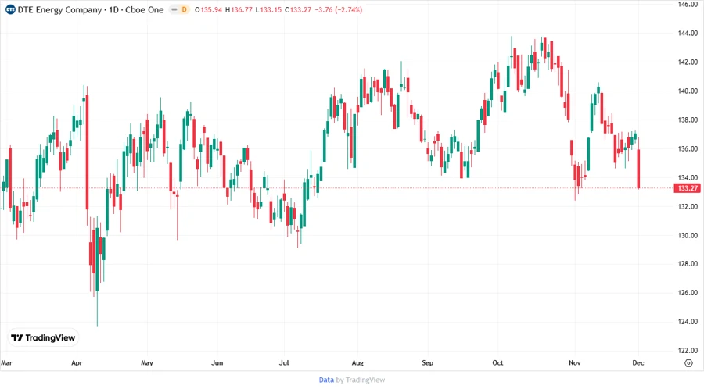Click the 140.00 price axis label
Viewport: 704px width, 389px height.
688,91
